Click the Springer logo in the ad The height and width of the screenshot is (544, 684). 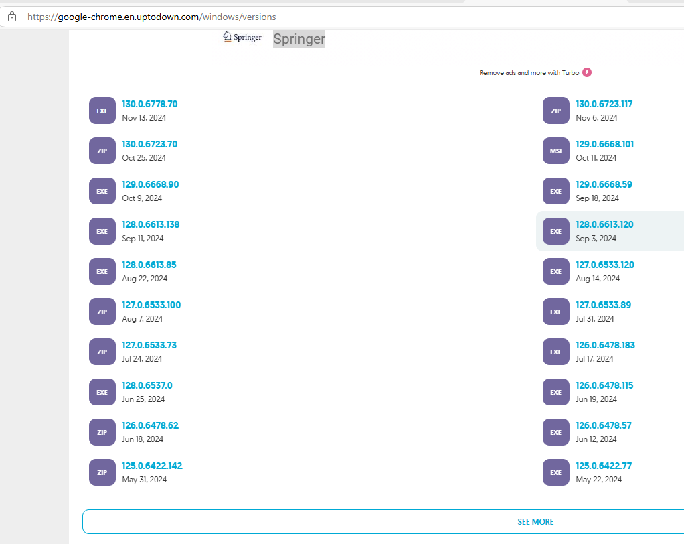coord(242,37)
